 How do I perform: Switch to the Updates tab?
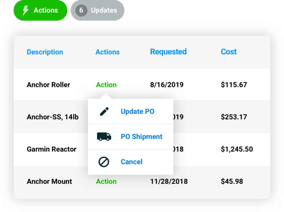click(104, 11)
